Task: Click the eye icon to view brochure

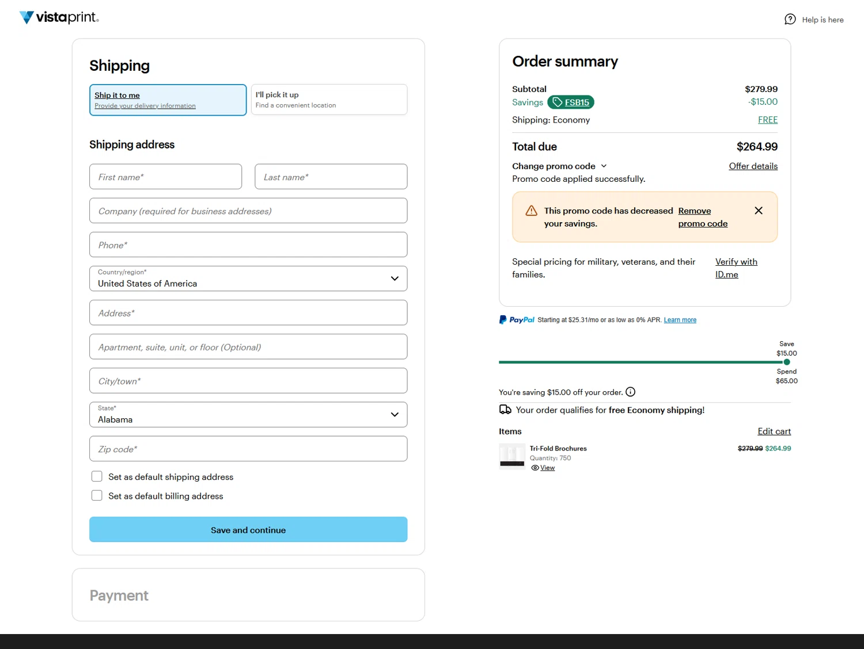Action: point(535,468)
